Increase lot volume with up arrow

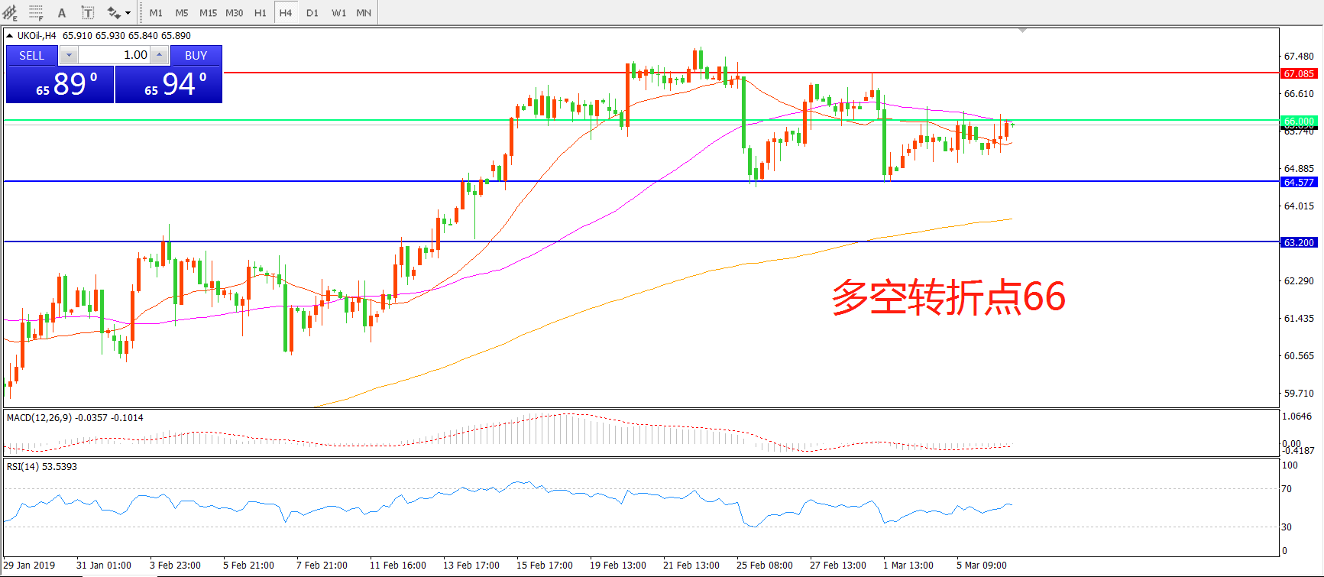click(x=159, y=55)
